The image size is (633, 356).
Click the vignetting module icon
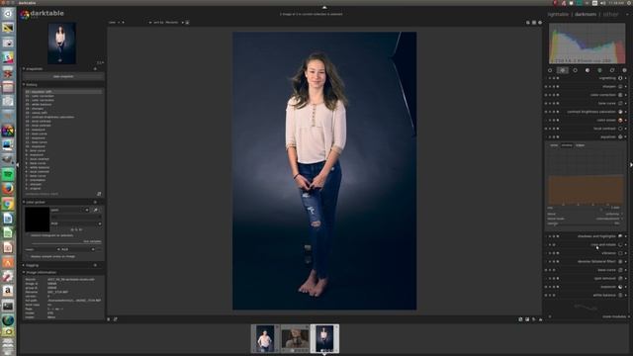click(620, 78)
